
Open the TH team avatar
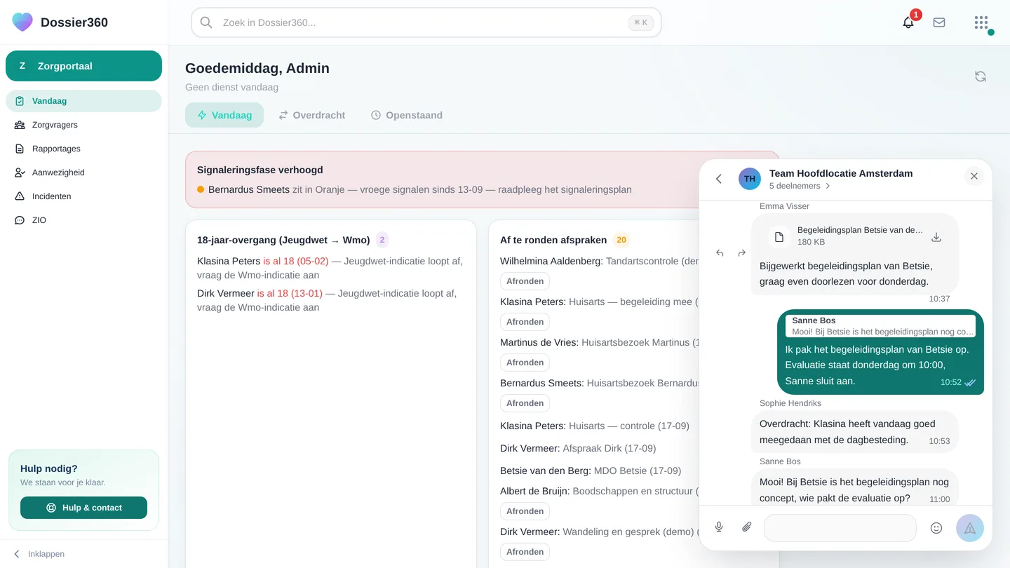[x=750, y=179]
